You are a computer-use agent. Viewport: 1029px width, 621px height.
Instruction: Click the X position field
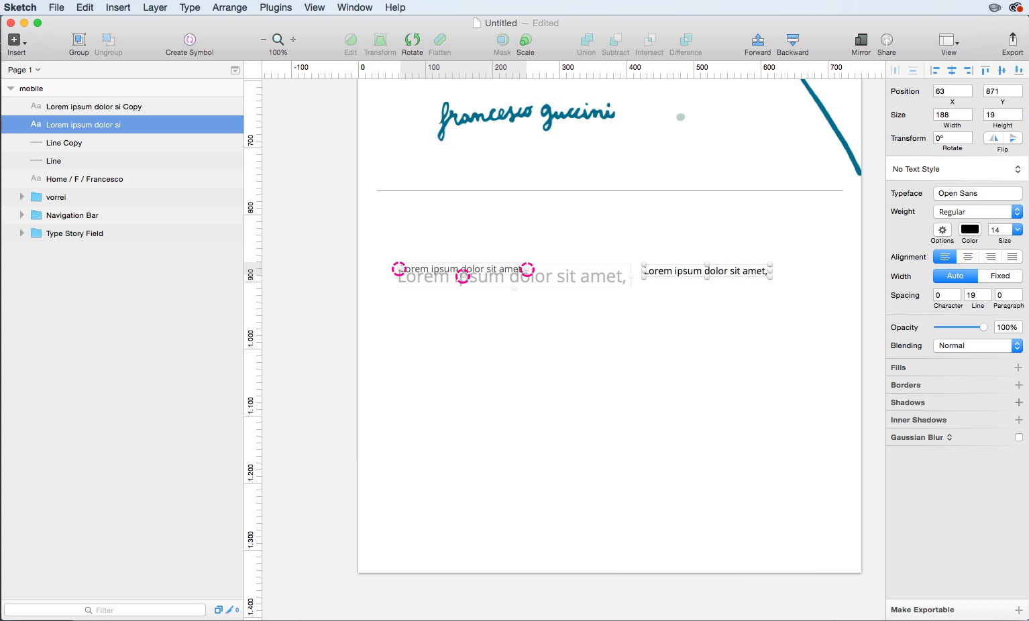click(x=952, y=91)
